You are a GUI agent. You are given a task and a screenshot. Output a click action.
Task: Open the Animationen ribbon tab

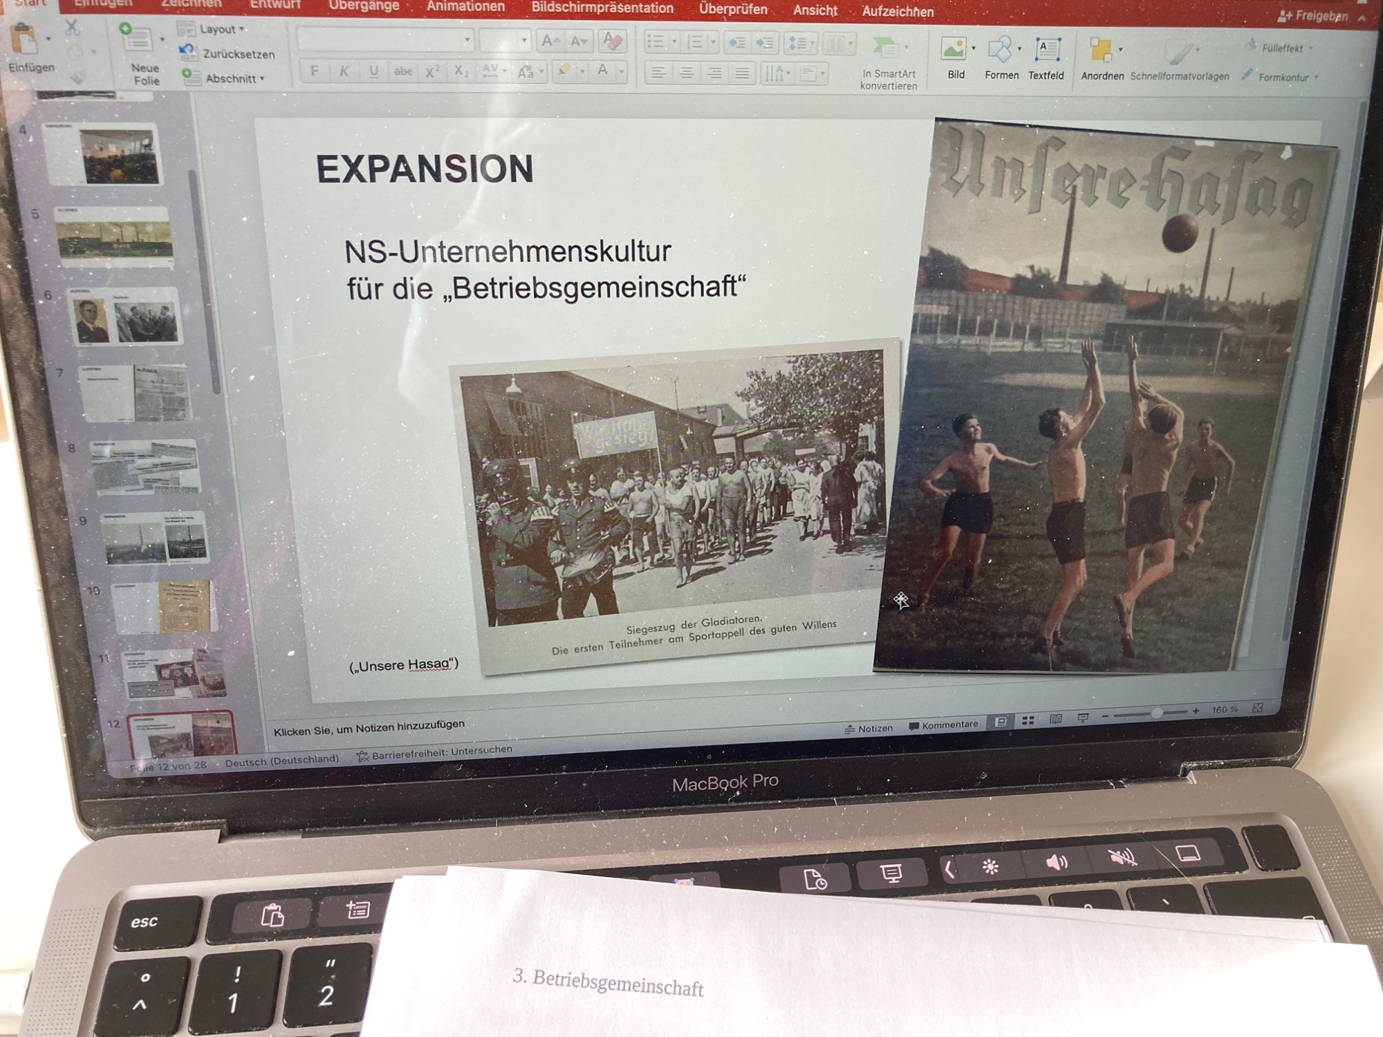point(465,7)
